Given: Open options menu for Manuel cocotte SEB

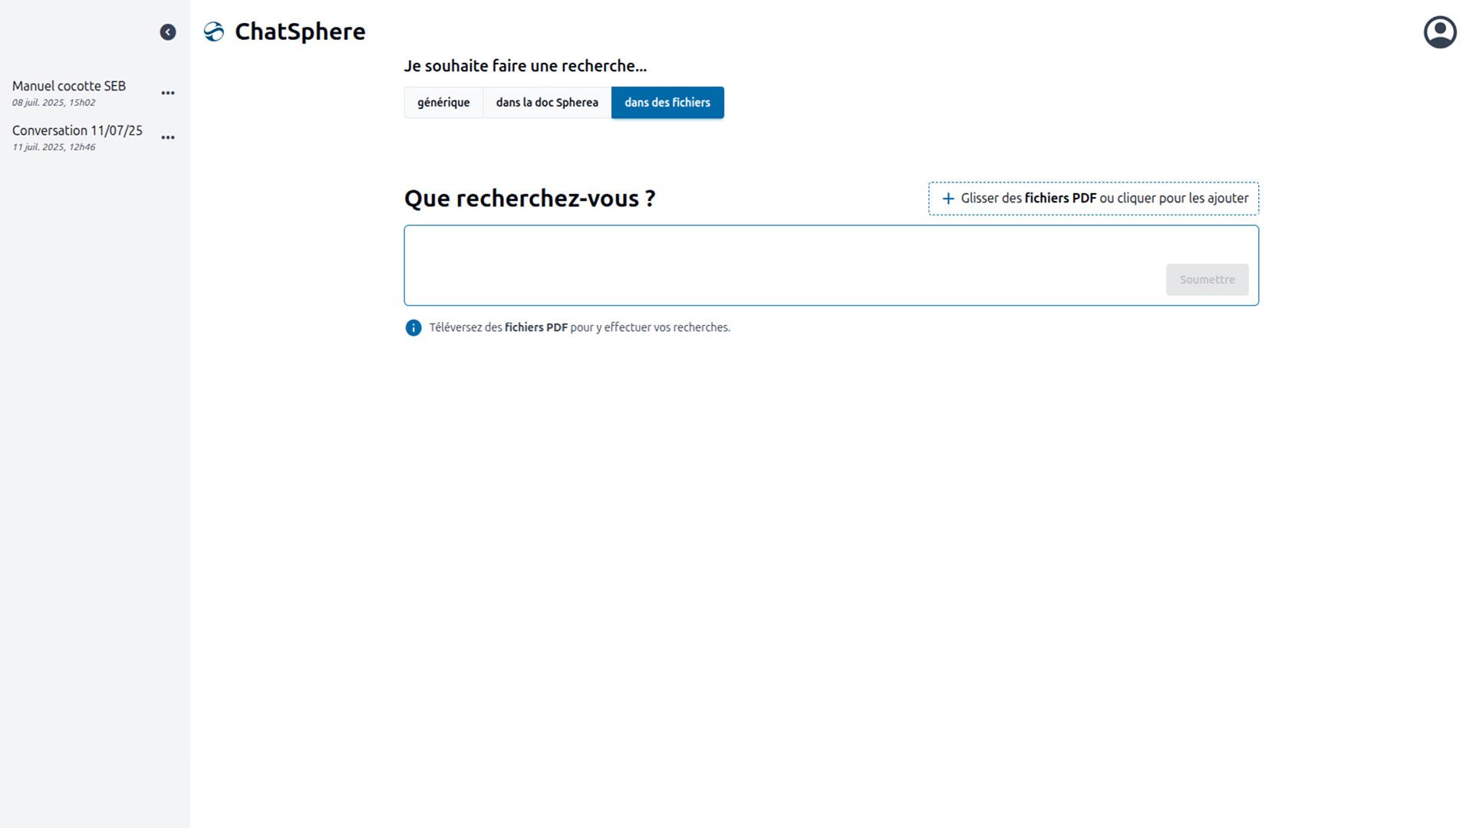Looking at the screenshot, I should [x=167, y=93].
